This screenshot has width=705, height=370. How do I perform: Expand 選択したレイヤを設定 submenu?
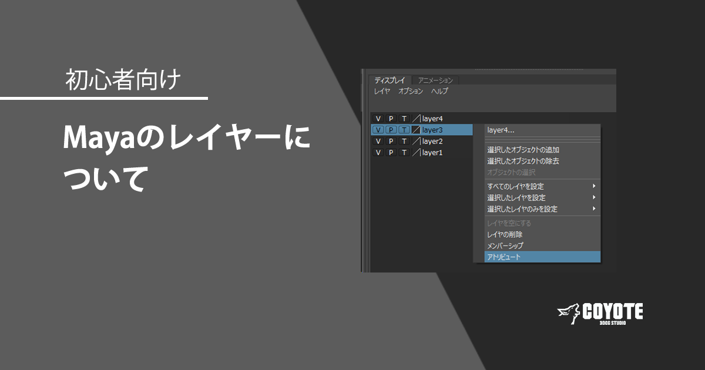[x=542, y=197]
